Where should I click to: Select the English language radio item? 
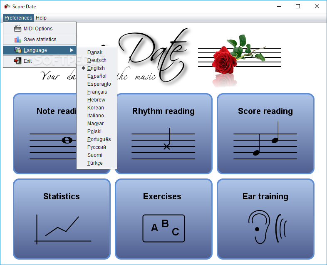[x=97, y=68]
